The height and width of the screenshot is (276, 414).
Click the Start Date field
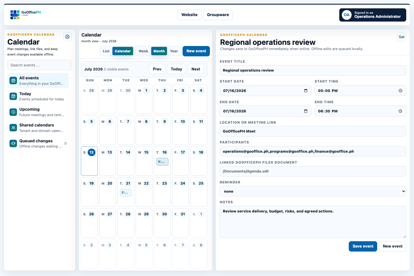pos(265,91)
